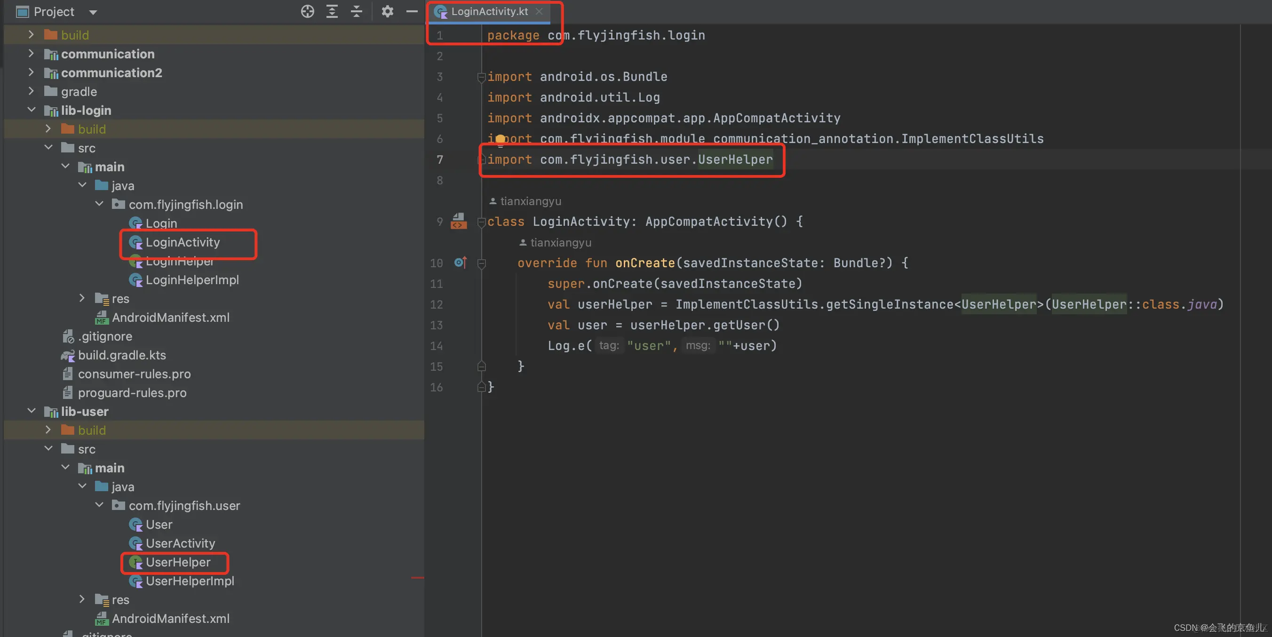Open the Project panel settings gear
Viewport: 1272px width, 637px height.
coord(387,11)
